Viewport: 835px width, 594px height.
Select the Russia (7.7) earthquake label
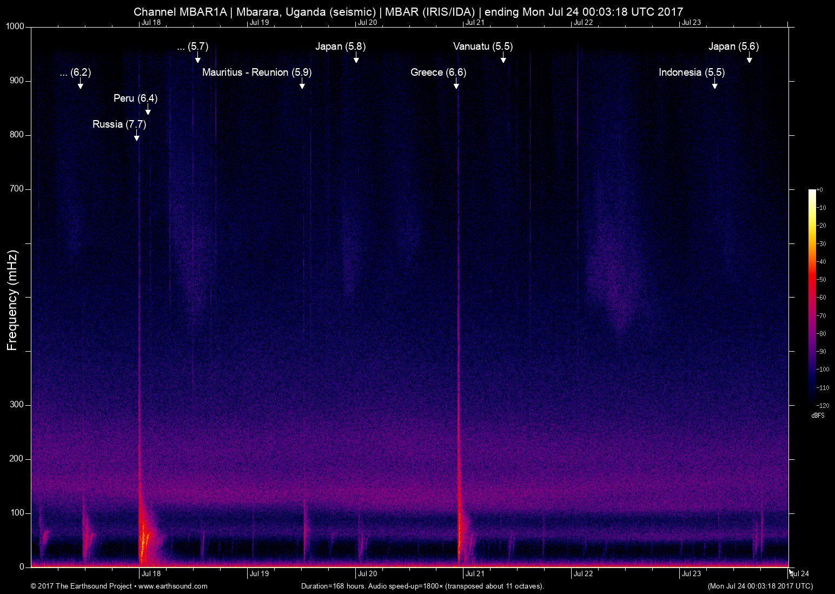pos(119,124)
